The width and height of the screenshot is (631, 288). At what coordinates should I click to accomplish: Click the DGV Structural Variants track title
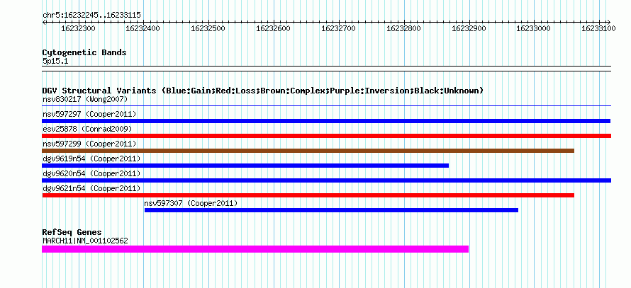(263, 91)
